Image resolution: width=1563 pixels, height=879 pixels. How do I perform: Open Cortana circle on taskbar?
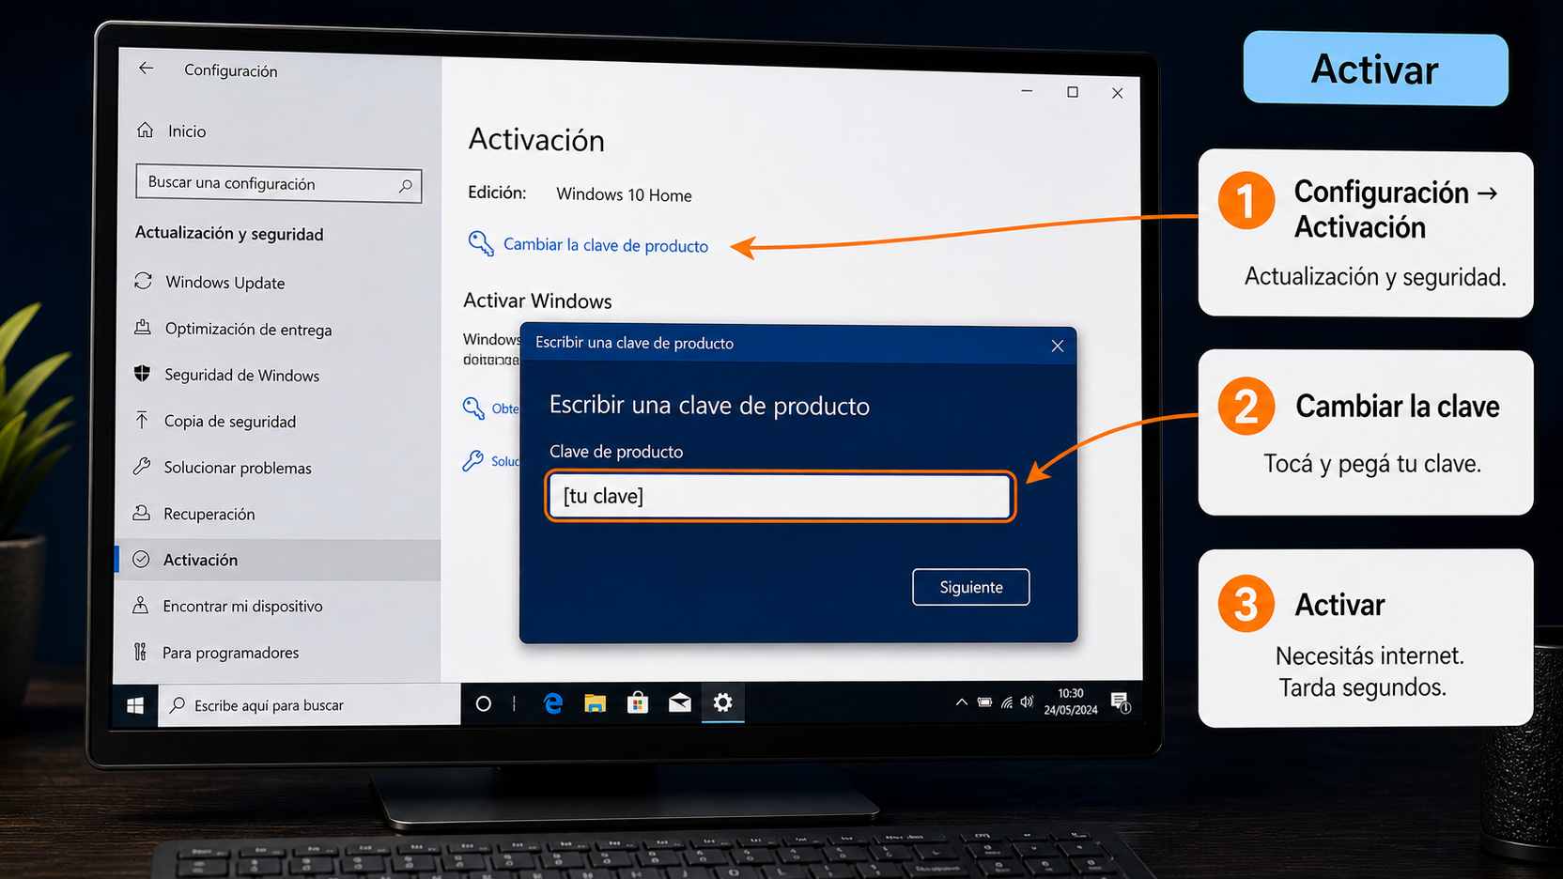[483, 703]
